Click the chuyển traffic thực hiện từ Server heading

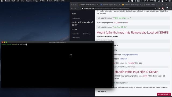coord(136,72)
